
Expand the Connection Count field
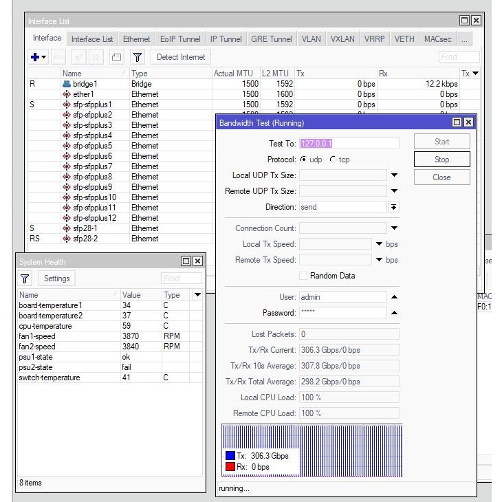(394, 228)
